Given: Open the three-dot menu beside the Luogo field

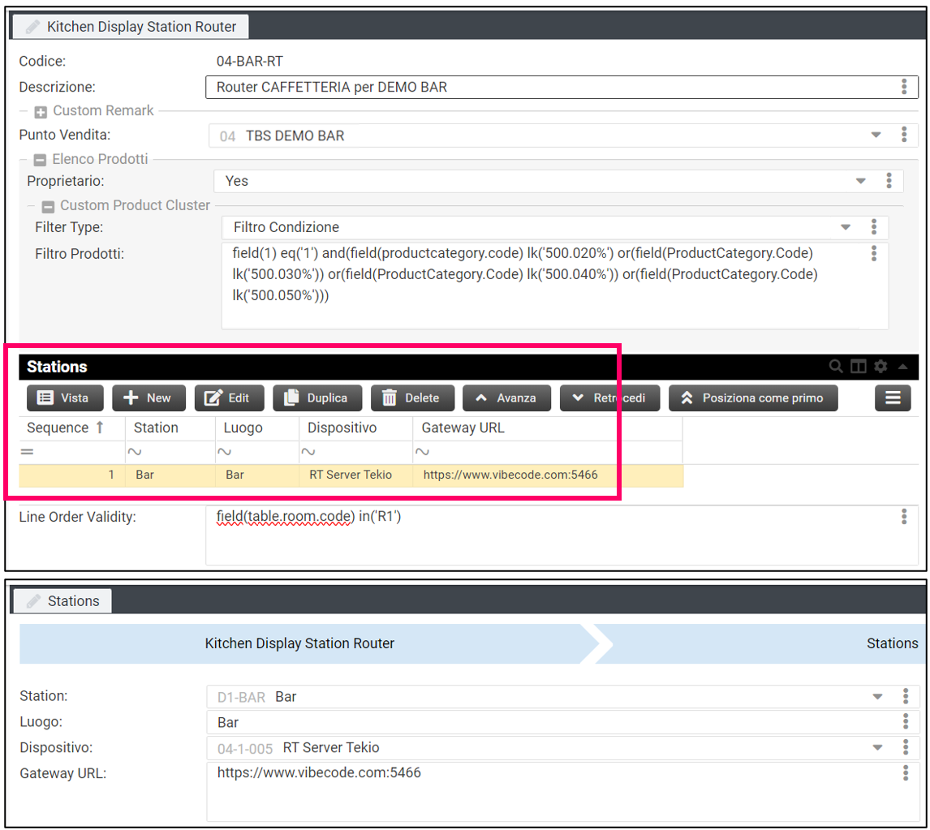Looking at the screenshot, I should [x=906, y=722].
